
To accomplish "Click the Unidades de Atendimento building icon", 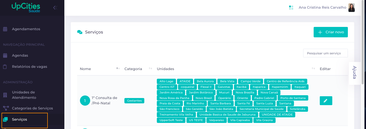I will (x=5, y=95).
